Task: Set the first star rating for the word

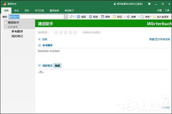Action: pos(56,32)
